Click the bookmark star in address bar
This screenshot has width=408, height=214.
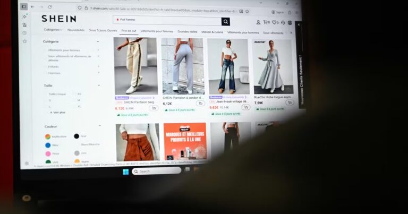click(247, 12)
